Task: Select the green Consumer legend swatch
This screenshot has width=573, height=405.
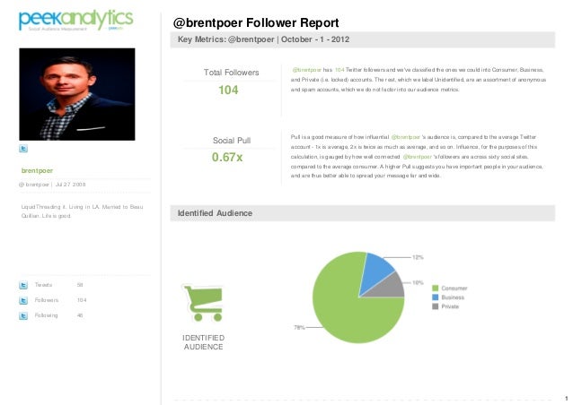Action: (436, 289)
